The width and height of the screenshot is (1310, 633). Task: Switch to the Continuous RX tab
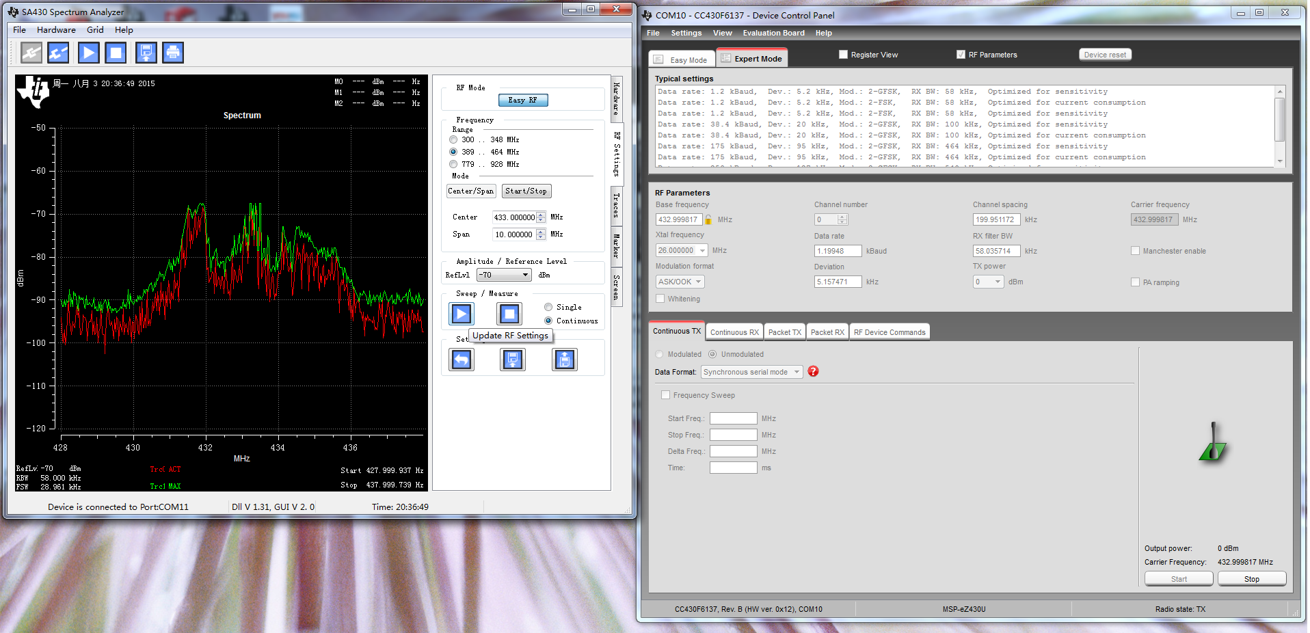click(734, 332)
